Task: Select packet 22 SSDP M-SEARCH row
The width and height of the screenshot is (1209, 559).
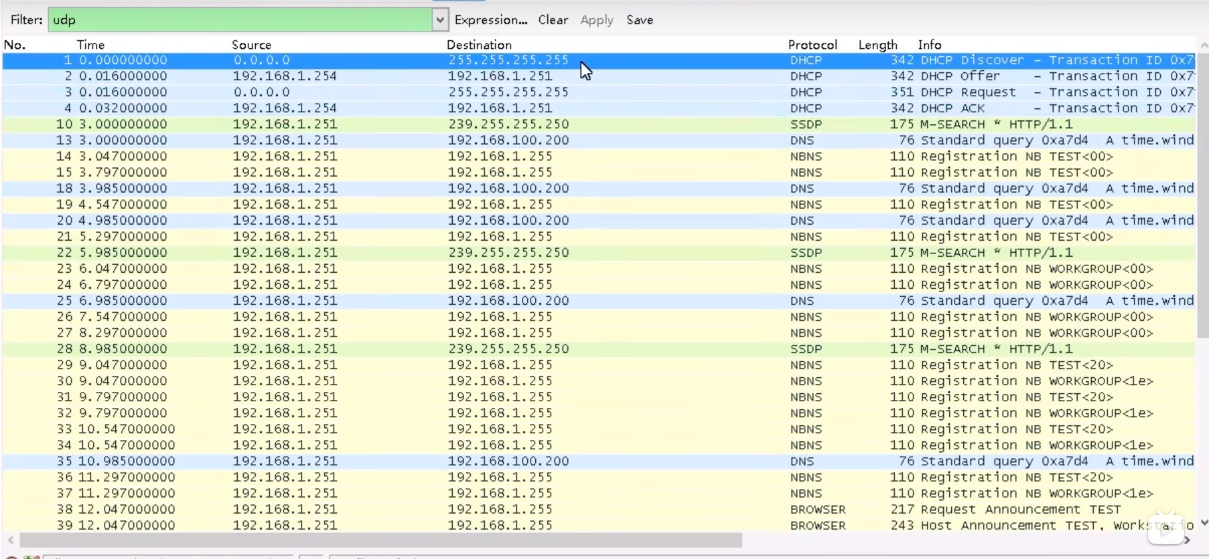Action: point(599,253)
